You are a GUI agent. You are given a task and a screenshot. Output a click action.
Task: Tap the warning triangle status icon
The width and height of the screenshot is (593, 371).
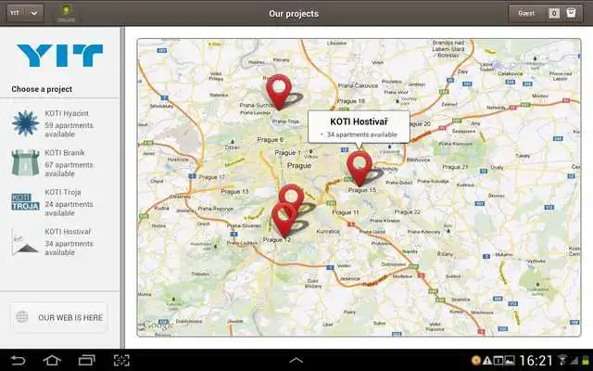[x=487, y=361]
